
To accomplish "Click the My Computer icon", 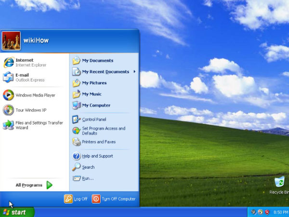I will pyautogui.click(x=77, y=105).
